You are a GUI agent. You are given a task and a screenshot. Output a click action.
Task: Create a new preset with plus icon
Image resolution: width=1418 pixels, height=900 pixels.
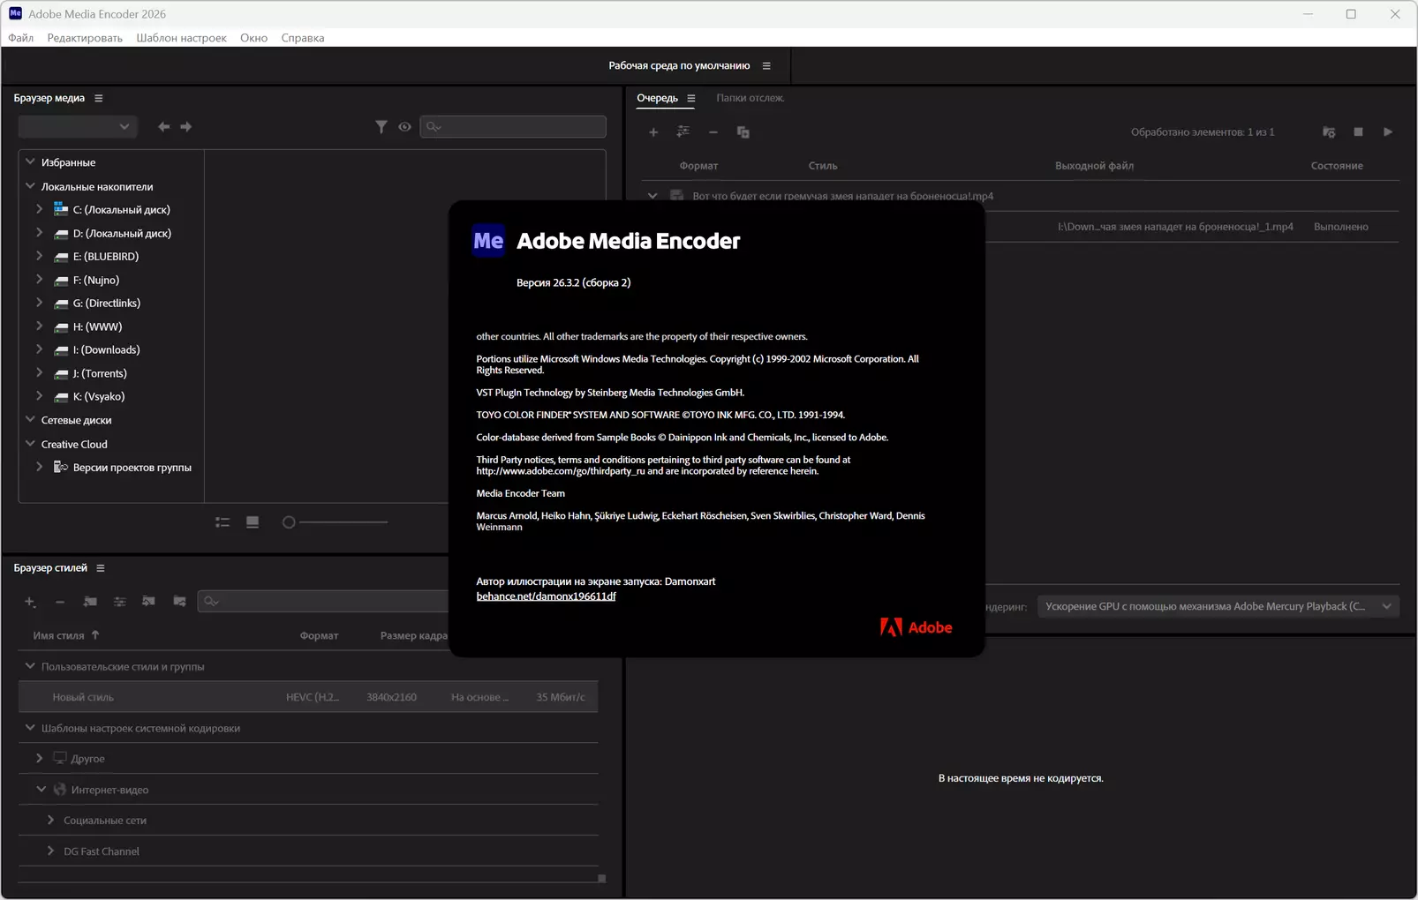(30, 602)
